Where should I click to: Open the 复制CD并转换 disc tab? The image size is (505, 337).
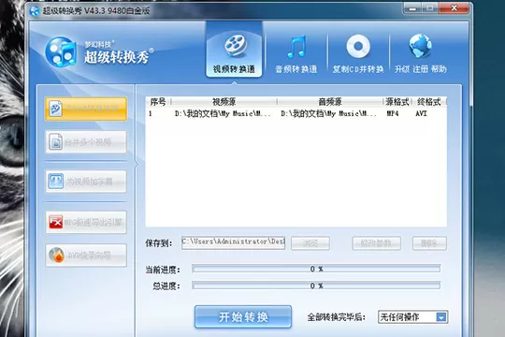[358, 54]
